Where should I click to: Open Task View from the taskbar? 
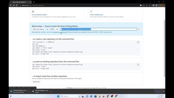pos(83,96)
